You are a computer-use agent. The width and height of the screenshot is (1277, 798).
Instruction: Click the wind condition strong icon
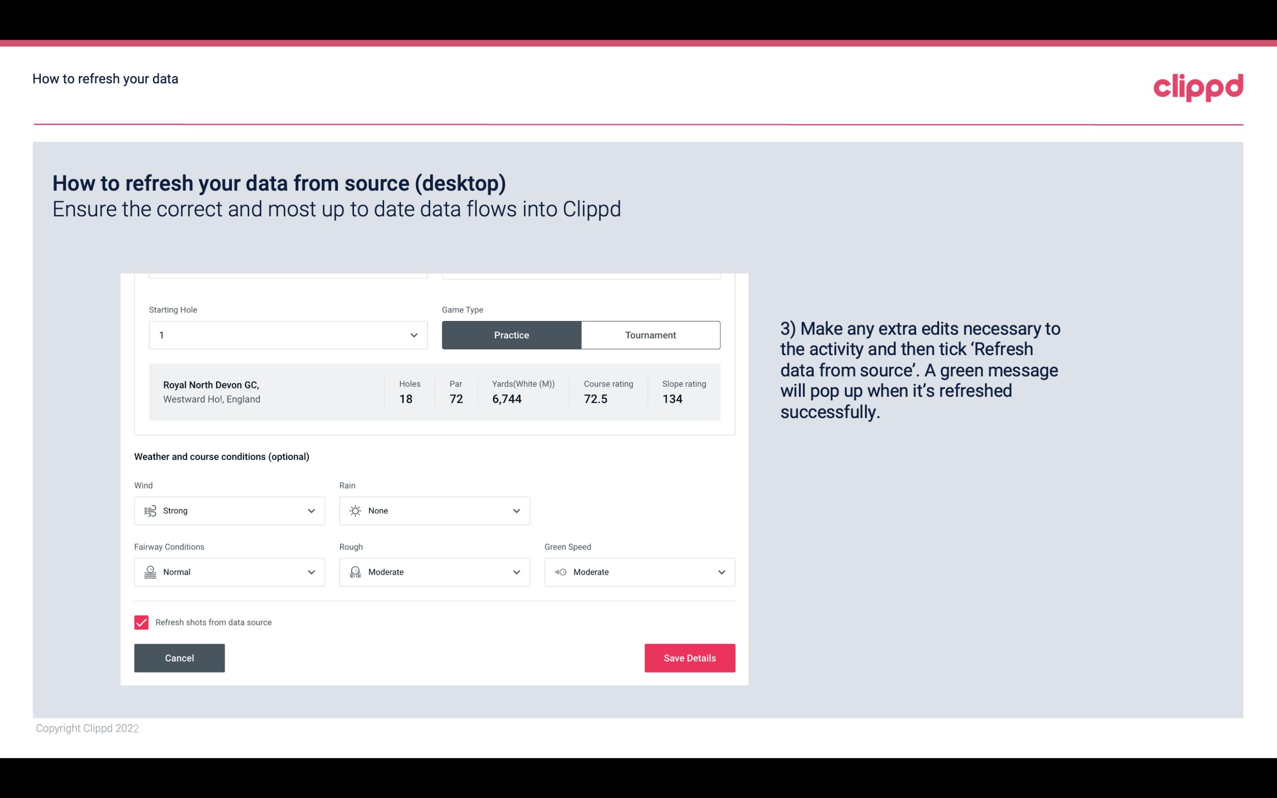[x=150, y=510]
